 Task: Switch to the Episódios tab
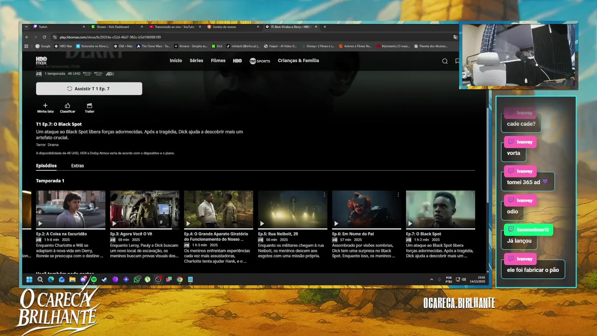(x=46, y=166)
